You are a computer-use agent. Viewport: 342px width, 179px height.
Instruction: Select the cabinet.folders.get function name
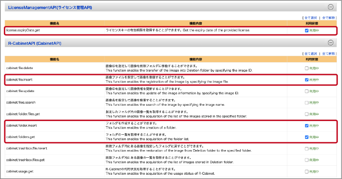[20, 137]
